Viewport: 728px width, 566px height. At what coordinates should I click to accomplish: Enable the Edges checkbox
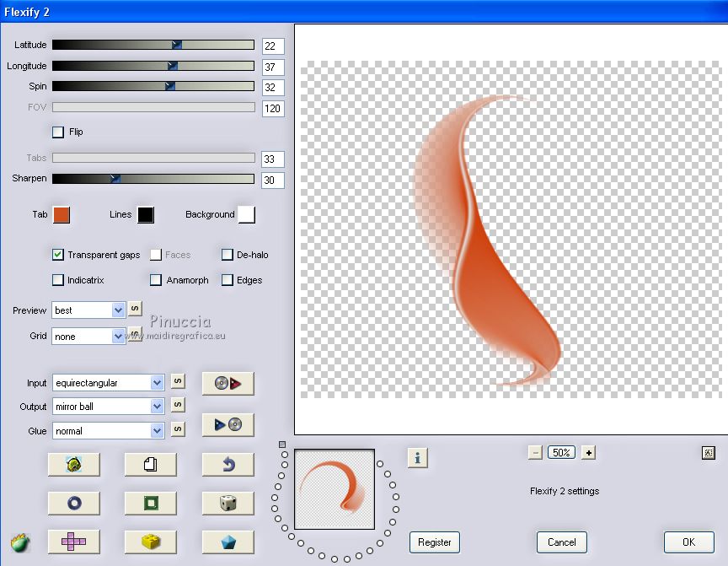pyautogui.click(x=227, y=280)
